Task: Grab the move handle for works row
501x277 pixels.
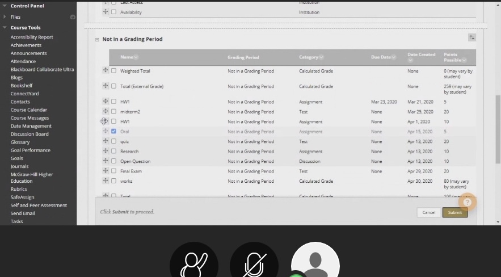Action: pyautogui.click(x=106, y=180)
